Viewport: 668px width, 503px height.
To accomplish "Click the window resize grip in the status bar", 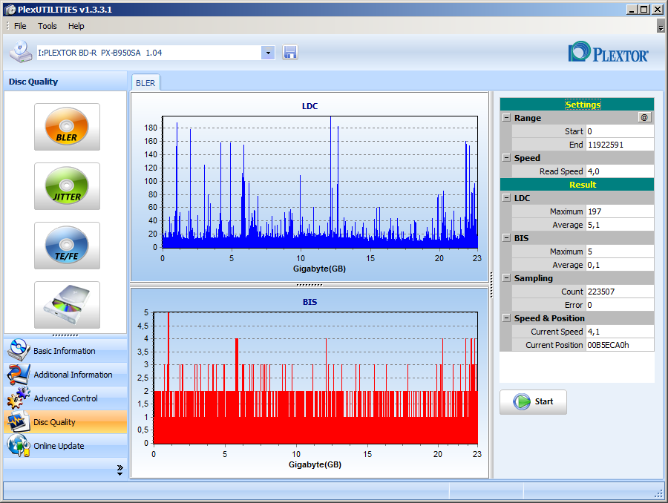I will click(x=659, y=493).
